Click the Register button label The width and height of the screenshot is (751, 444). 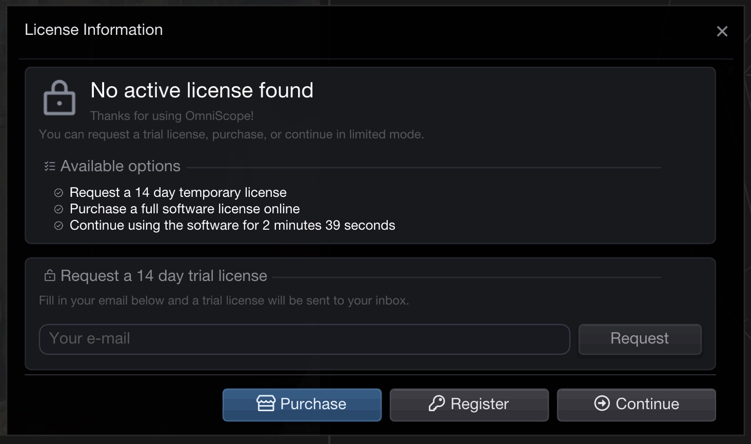point(480,404)
